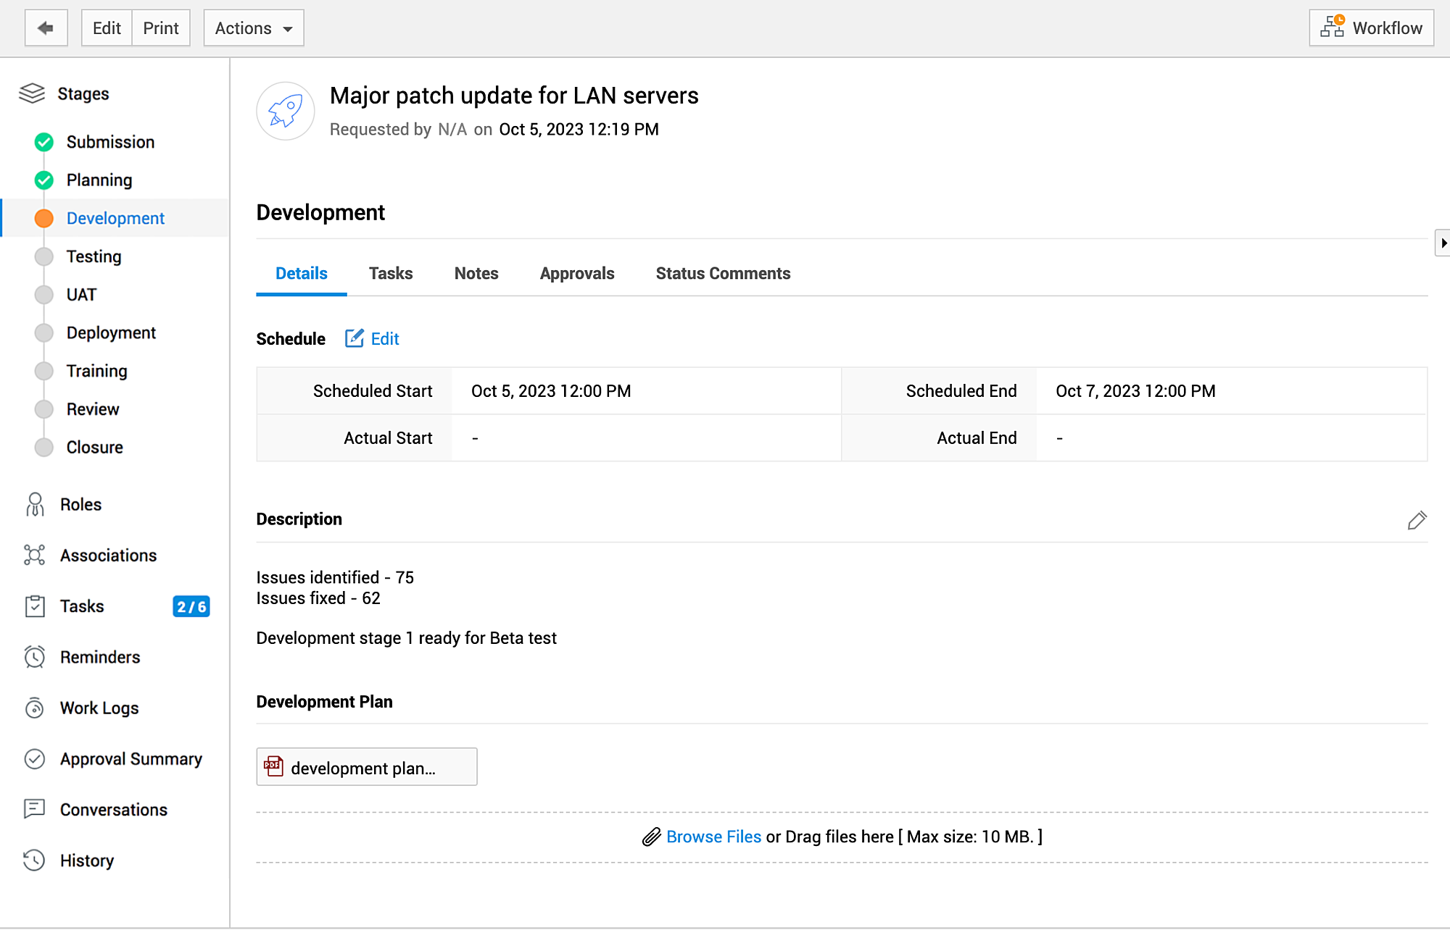Open Work Logs in sidebar

click(99, 708)
